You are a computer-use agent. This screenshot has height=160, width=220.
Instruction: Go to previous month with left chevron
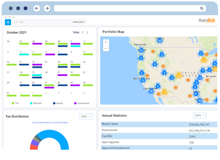click(83, 32)
